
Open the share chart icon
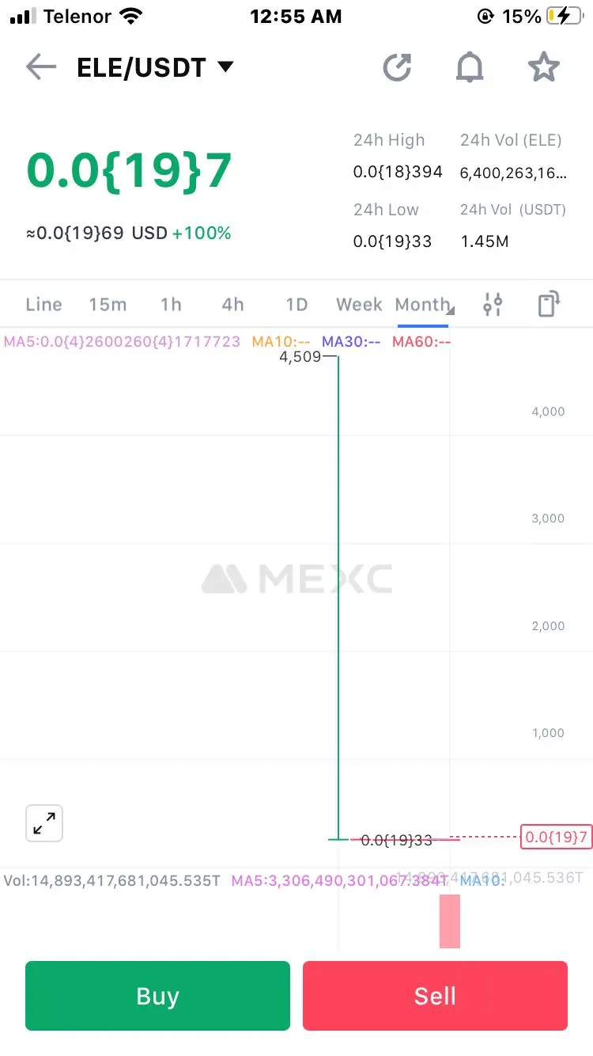(x=398, y=67)
